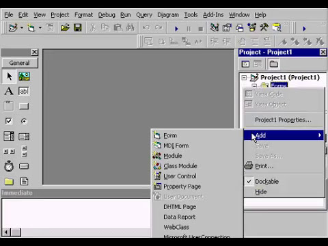Select the TextBox tool

click(x=24, y=91)
